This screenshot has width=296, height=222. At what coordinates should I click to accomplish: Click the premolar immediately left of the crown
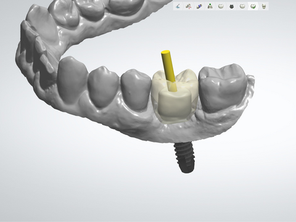click(136, 88)
